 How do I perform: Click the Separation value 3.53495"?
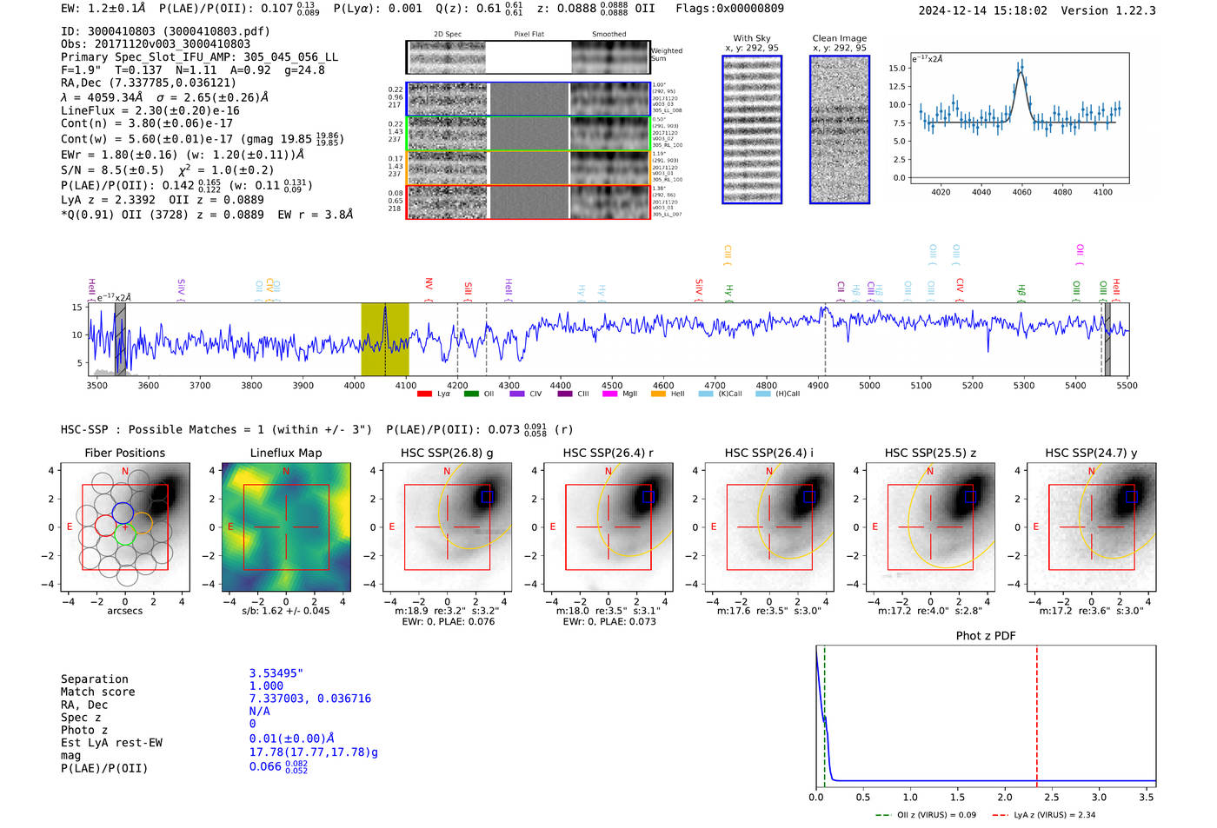point(276,673)
